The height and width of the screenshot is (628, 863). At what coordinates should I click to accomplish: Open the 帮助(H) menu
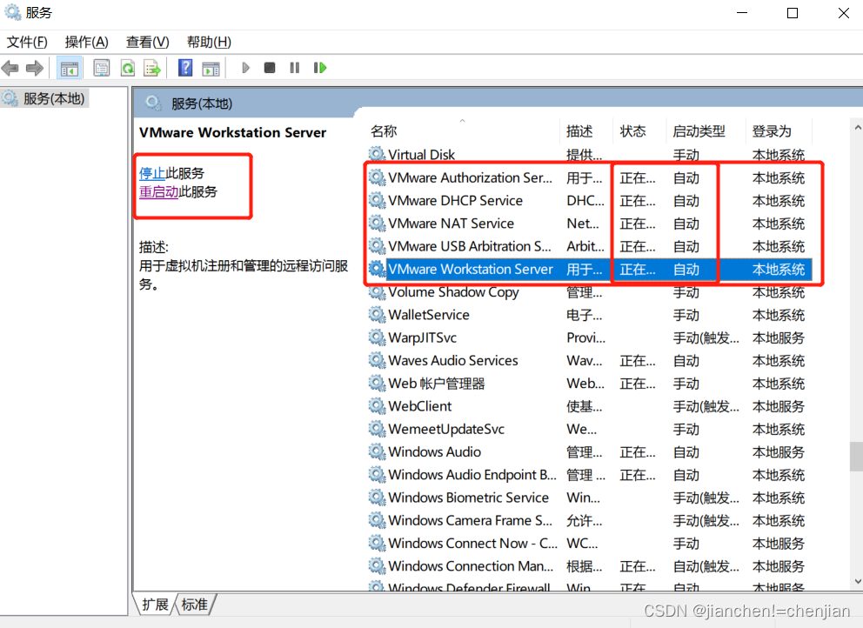click(209, 42)
